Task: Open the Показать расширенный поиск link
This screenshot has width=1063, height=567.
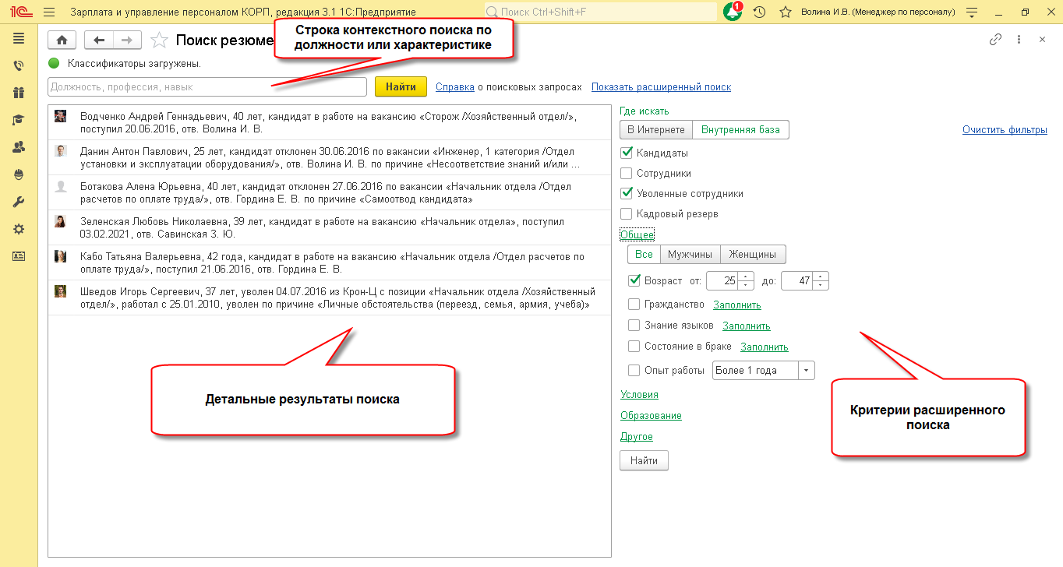Action: (x=661, y=87)
